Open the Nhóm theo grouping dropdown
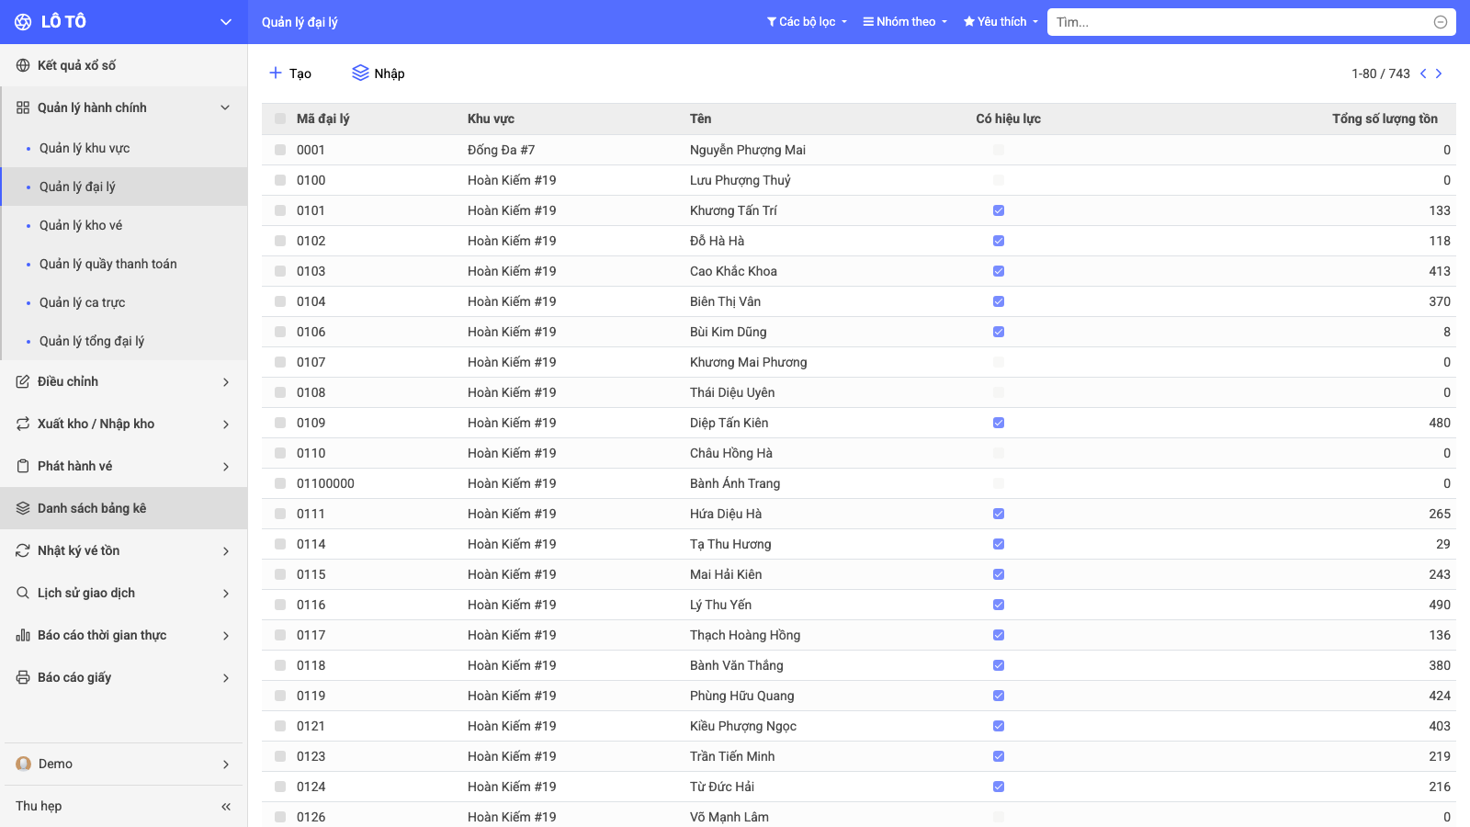The height and width of the screenshot is (827, 1470). coord(905,22)
